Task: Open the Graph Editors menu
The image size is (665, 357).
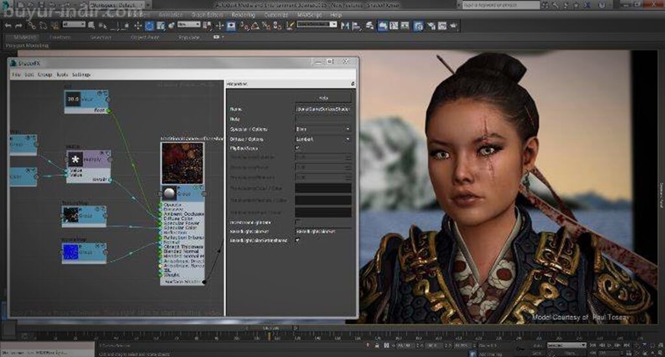Action: point(207,15)
